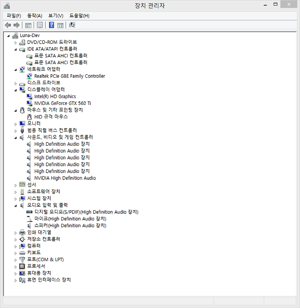Open the 동작(A) menu
This screenshot has height=308, width=300.
tap(35, 16)
